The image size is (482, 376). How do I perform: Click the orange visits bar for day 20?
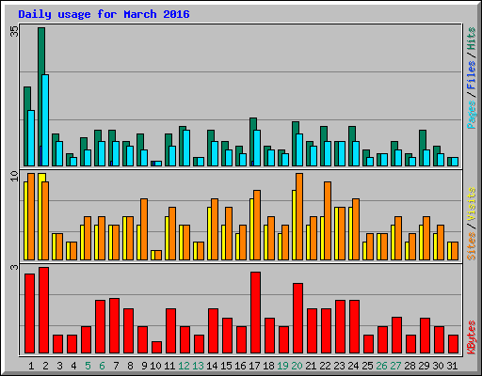pyautogui.click(x=299, y=216)
